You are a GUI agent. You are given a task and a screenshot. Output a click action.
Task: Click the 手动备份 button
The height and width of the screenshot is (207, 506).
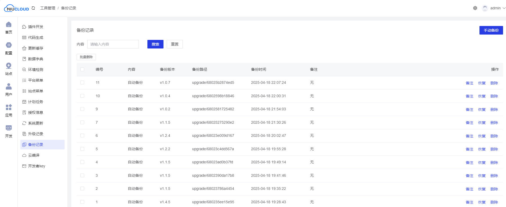[x=491, y=30]
